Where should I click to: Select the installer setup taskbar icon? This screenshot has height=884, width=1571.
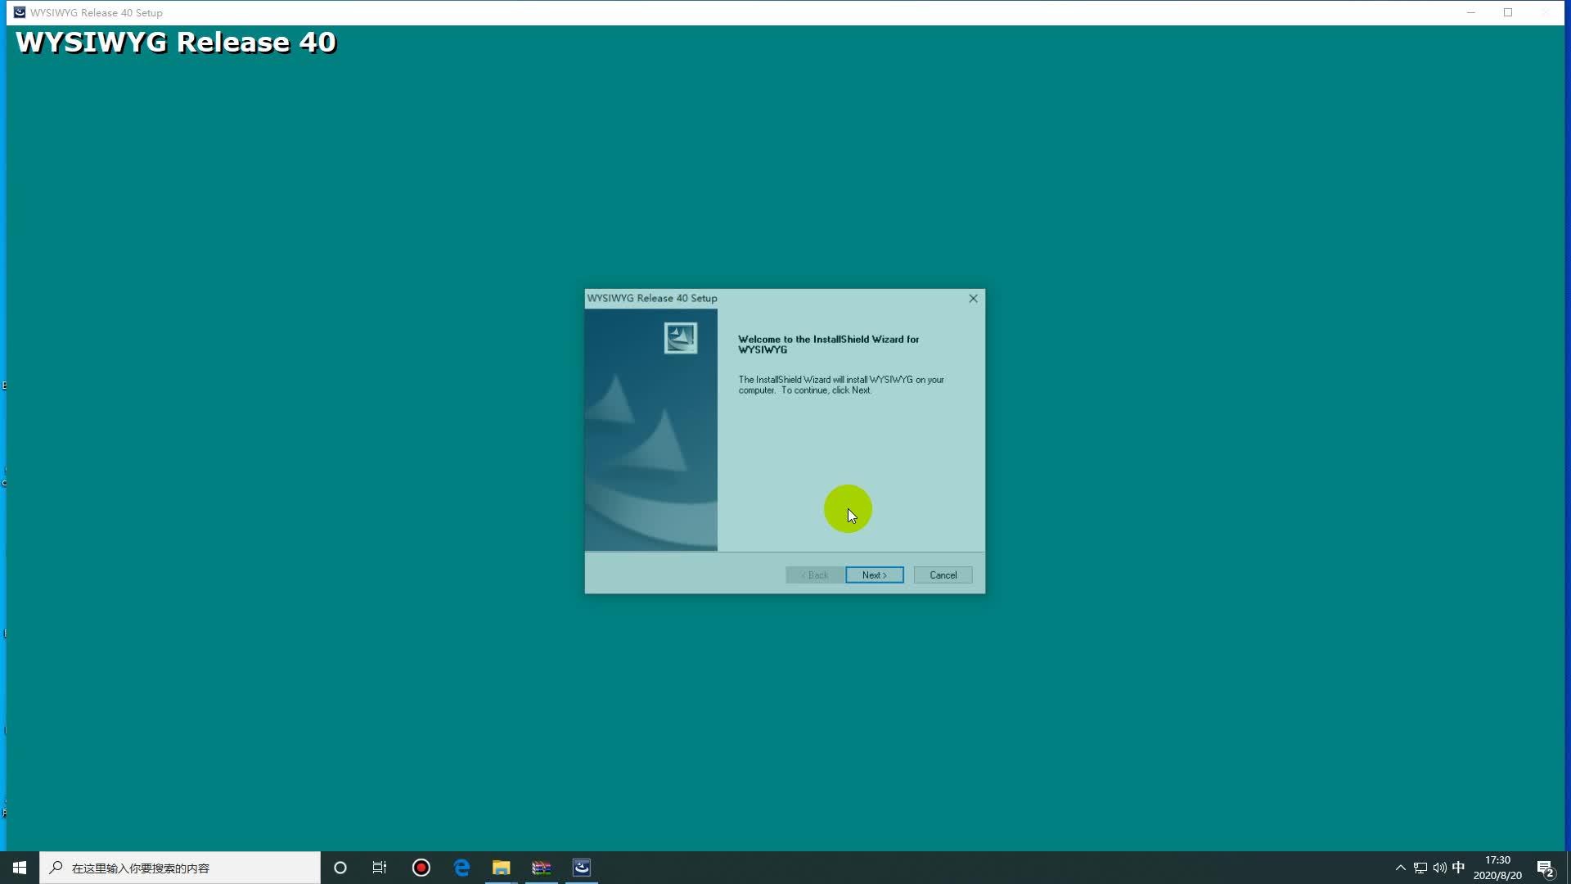tap(582, 868)
